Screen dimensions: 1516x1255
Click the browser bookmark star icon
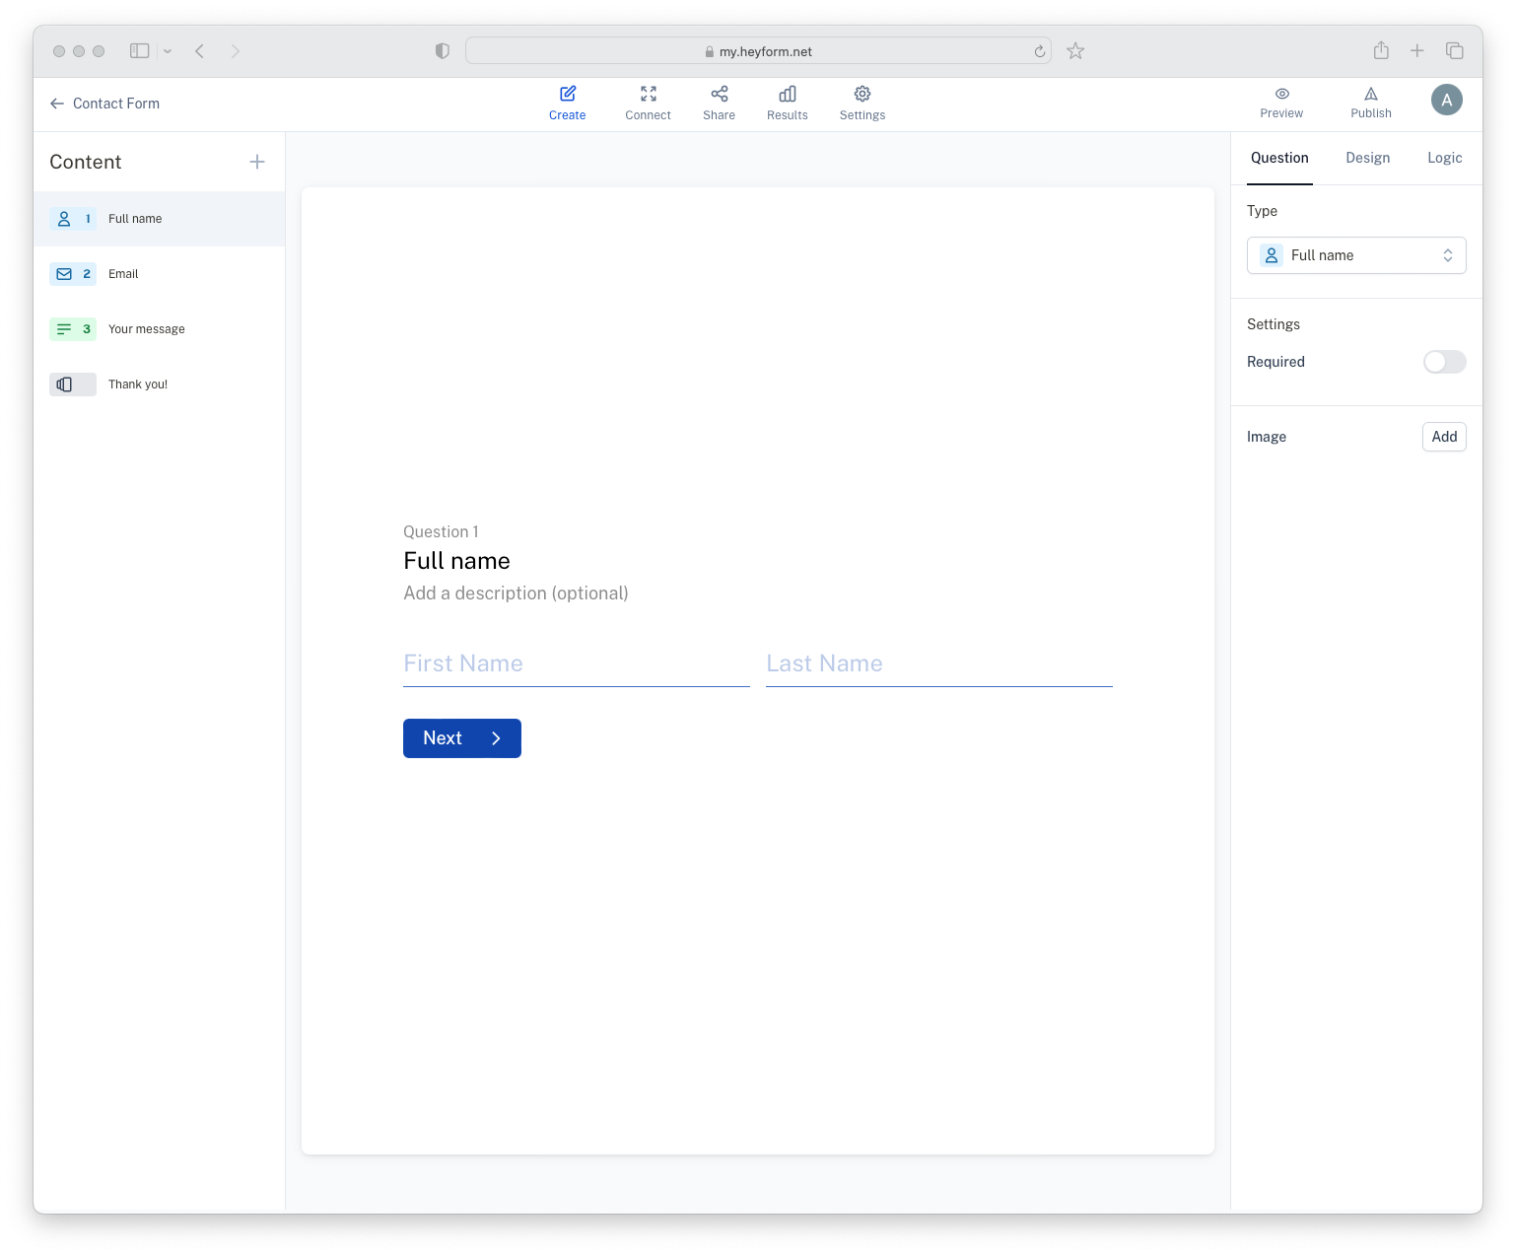pos(1075,51)
